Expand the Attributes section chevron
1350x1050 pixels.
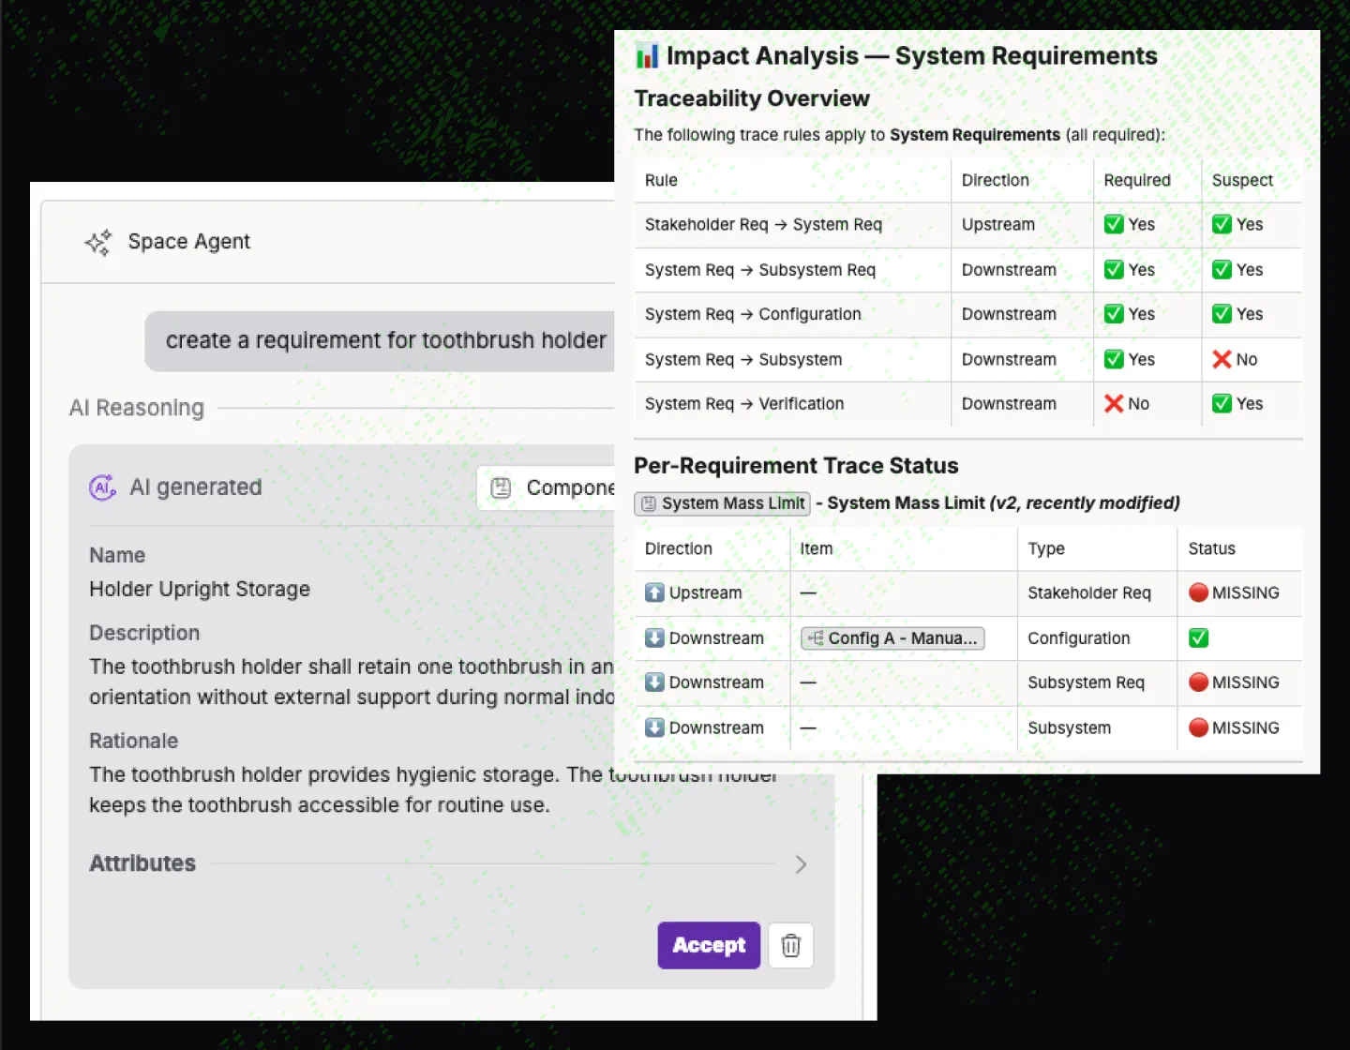click(x=801, y=864)
